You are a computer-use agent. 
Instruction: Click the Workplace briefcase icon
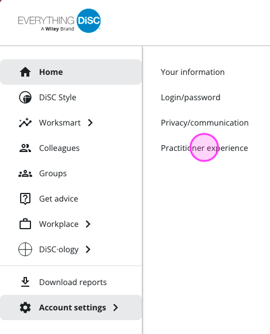point(25,224)
